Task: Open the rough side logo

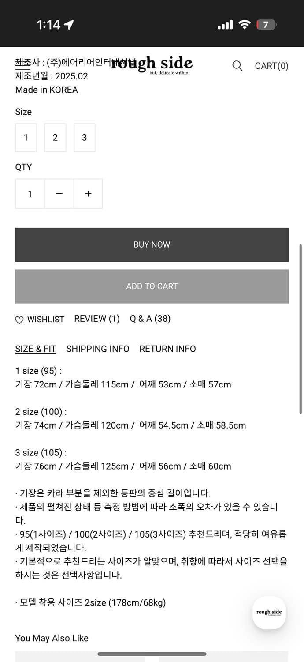Action: click(152, 65)
